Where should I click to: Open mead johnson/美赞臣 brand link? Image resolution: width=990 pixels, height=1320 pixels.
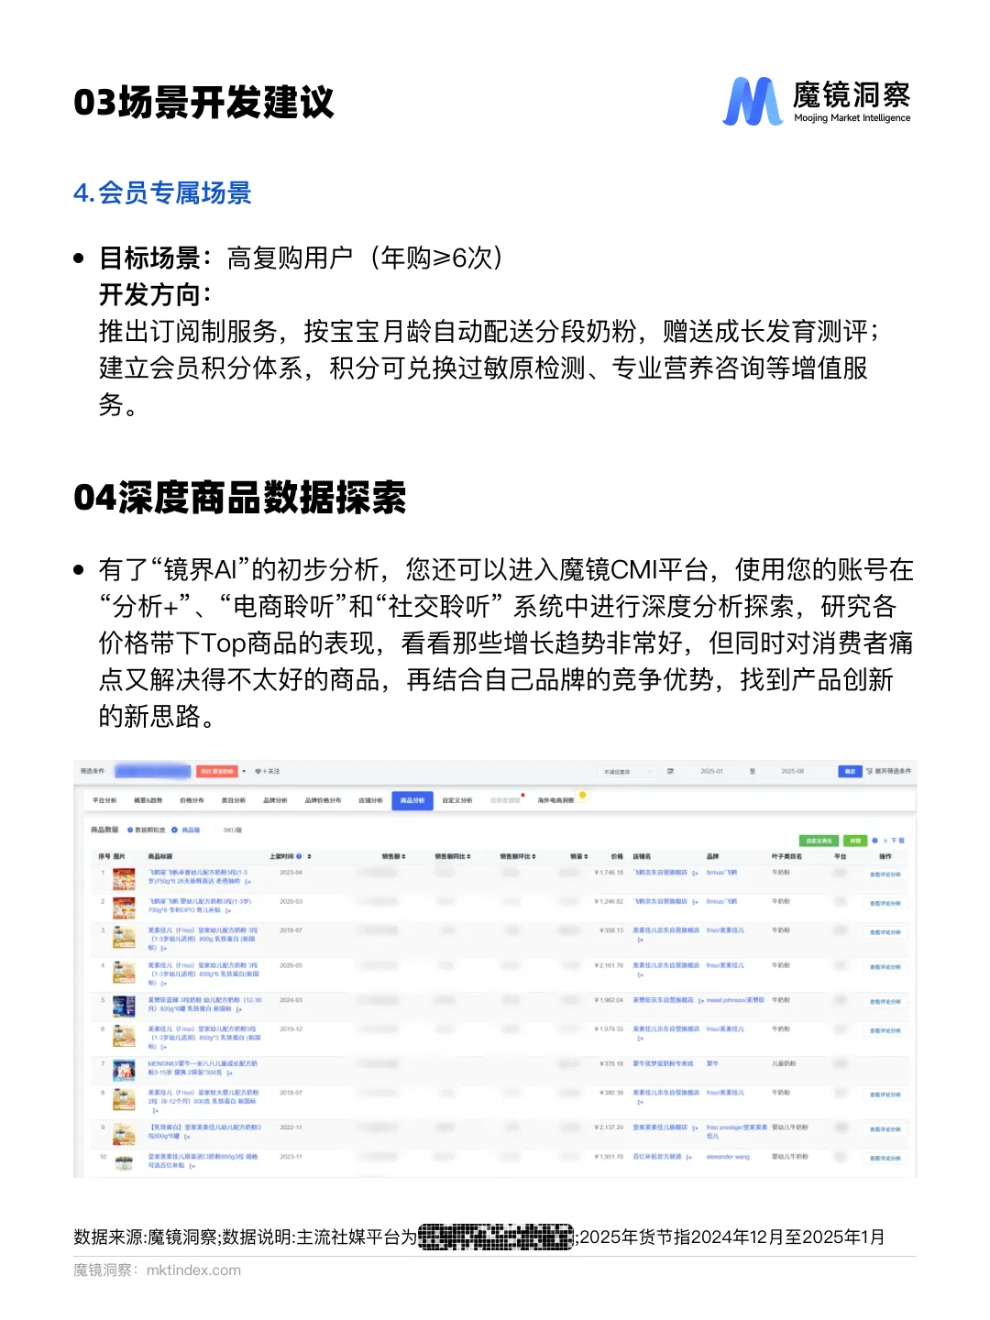click(735, 1000)
